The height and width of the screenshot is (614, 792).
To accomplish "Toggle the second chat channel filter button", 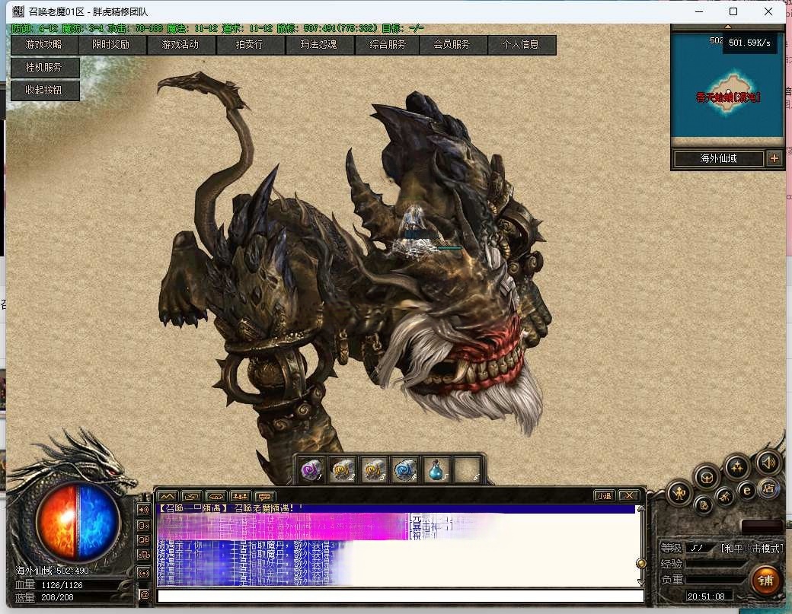I will (x=144, y=525).
